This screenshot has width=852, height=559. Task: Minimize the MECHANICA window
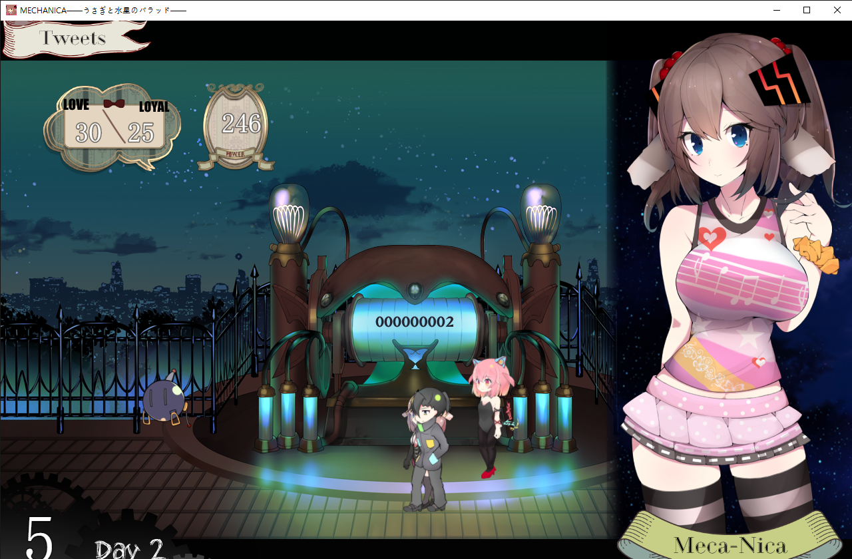776,10
